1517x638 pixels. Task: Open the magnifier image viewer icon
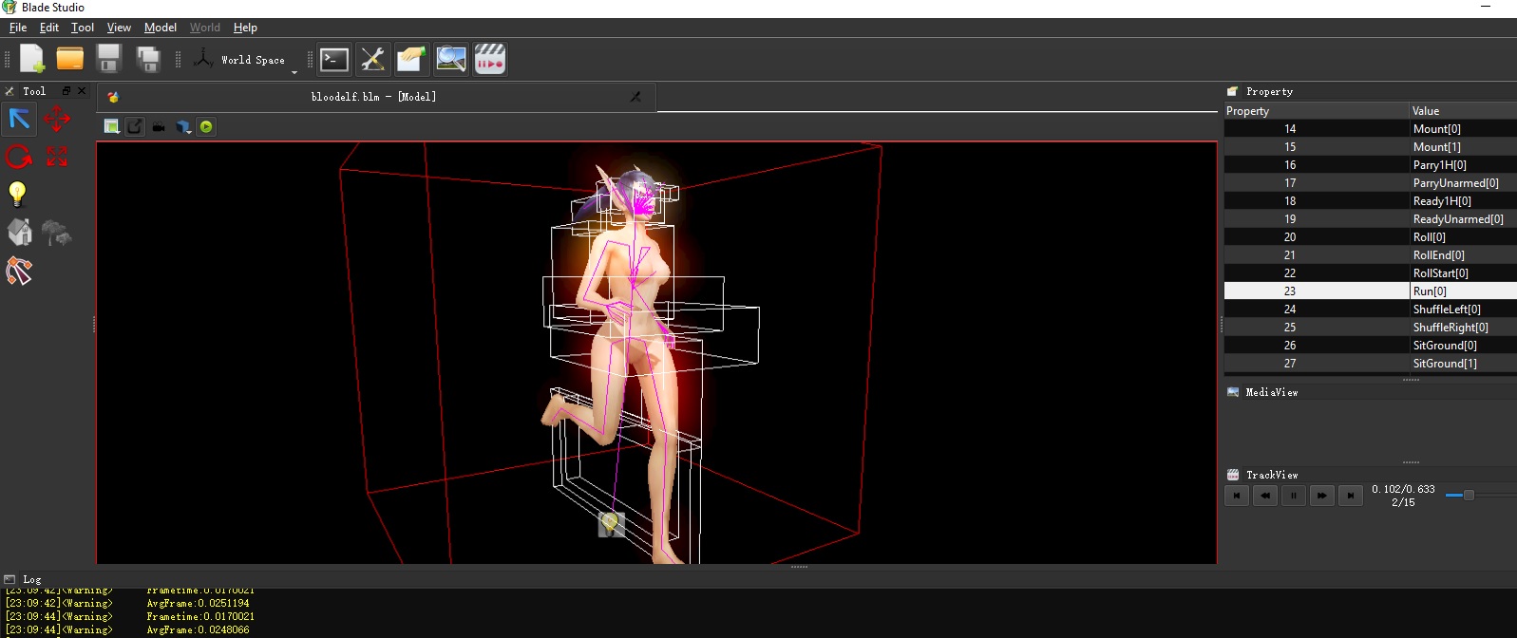[451, 59]
